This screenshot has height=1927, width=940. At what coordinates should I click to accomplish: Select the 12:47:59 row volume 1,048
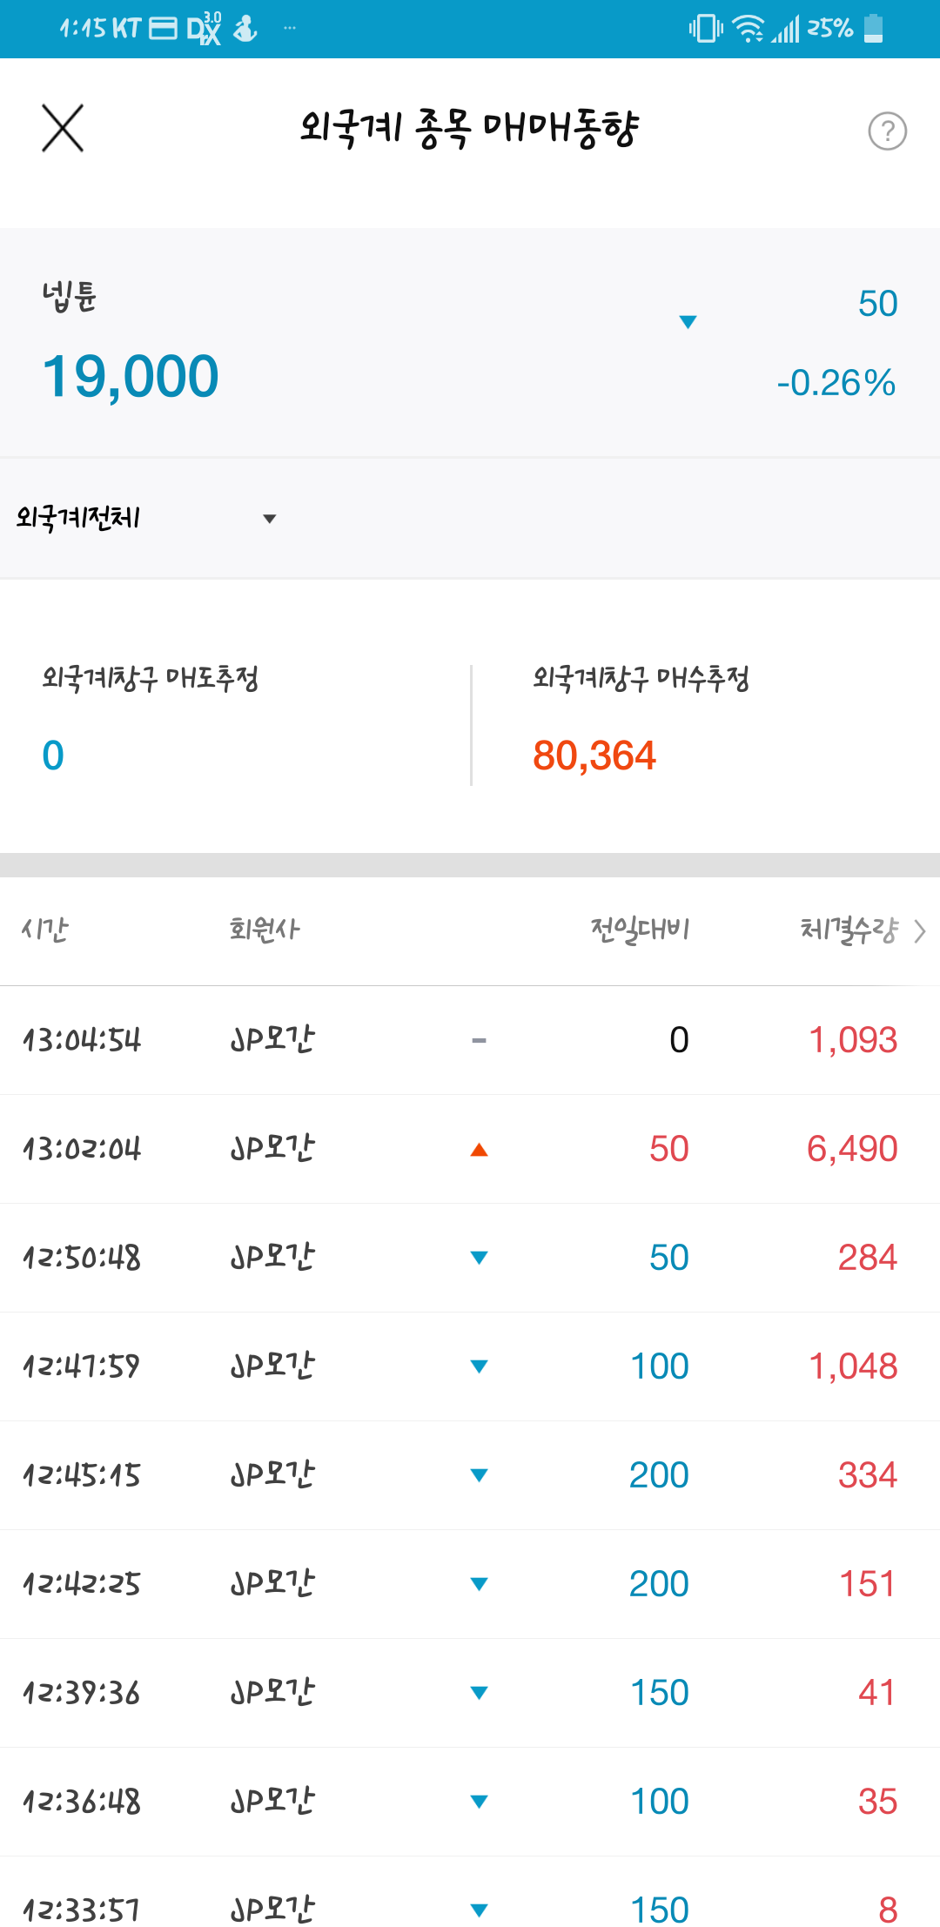853,1366
